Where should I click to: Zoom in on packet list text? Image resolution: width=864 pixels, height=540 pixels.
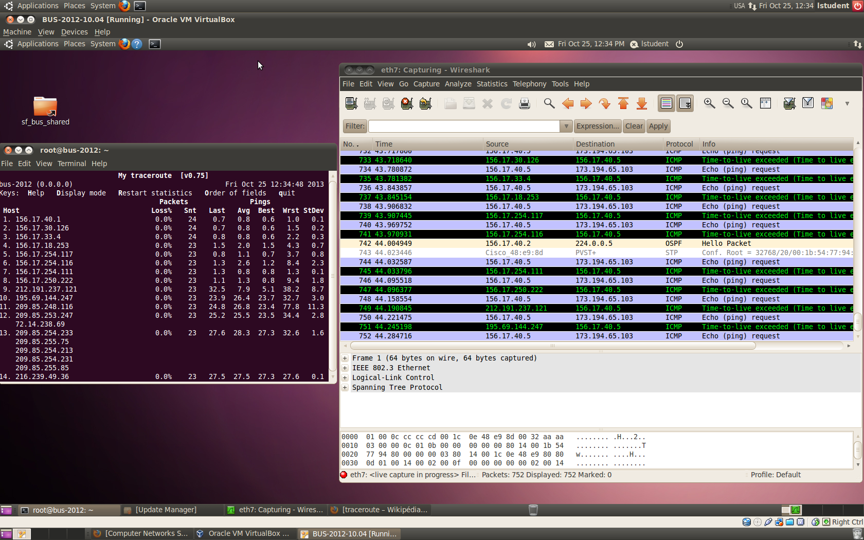pyautogui.click(x=709, y=103)
